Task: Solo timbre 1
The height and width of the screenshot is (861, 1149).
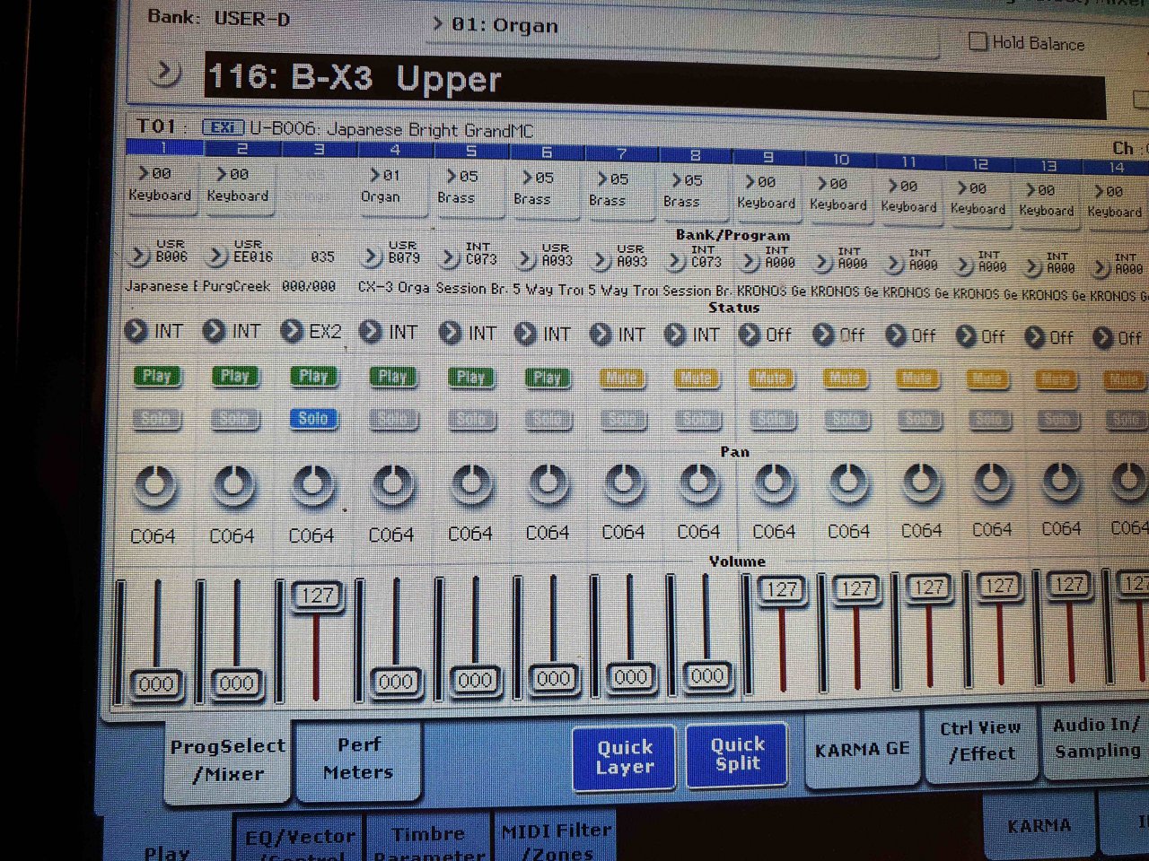Action: coord(156,418)
